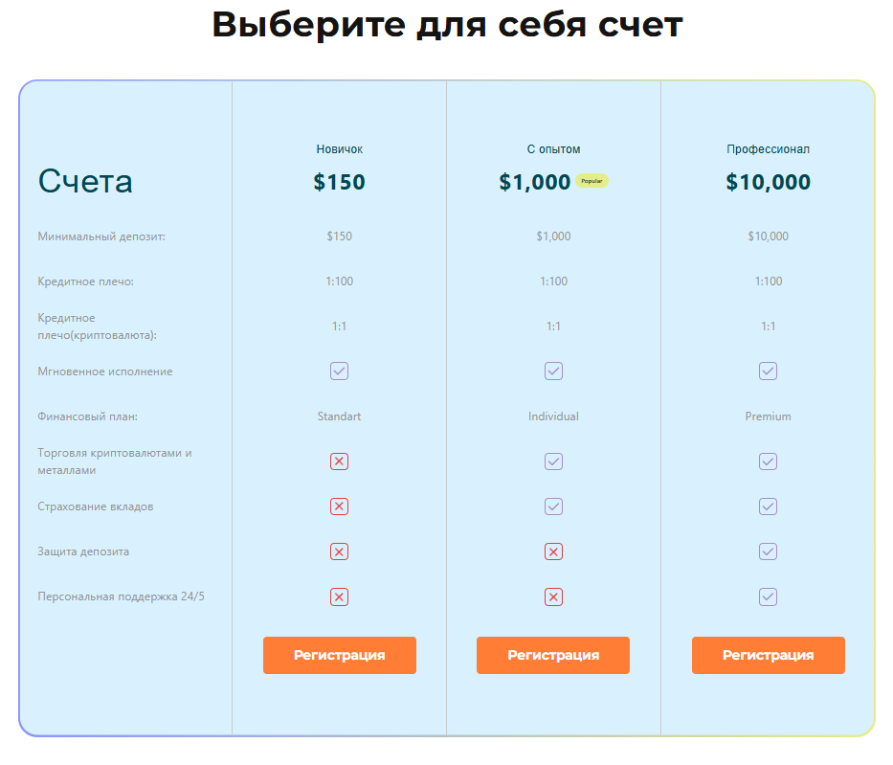Click the red cross for Новичок deposit insurance
893x765 pixels.
tap(339, 506)
